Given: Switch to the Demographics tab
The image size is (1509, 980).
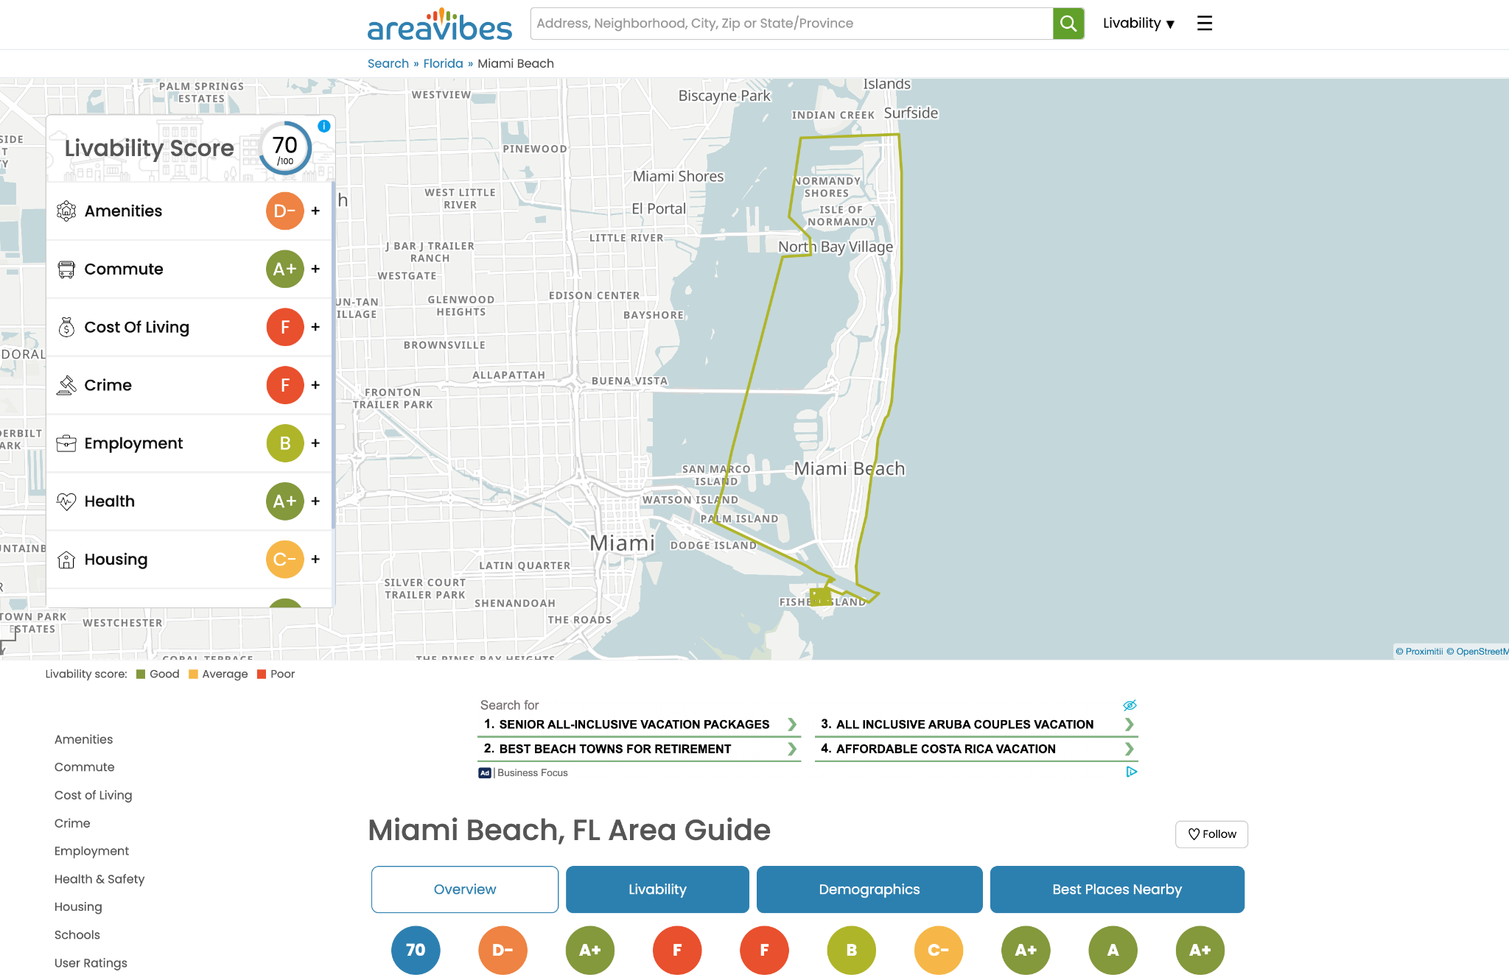Looking at the screenshot, I should pyautogui.click(x=869, y=889).
